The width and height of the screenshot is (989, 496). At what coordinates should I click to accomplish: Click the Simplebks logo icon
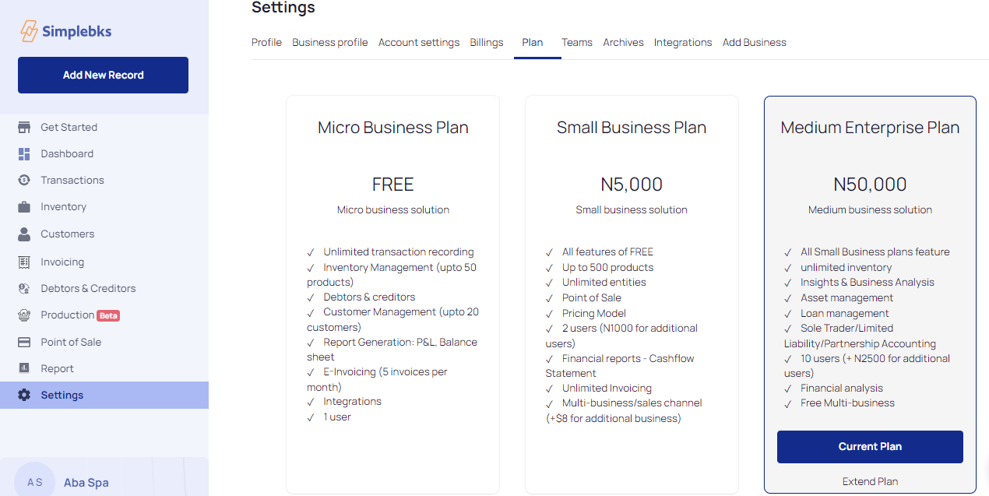click(29, 31)
